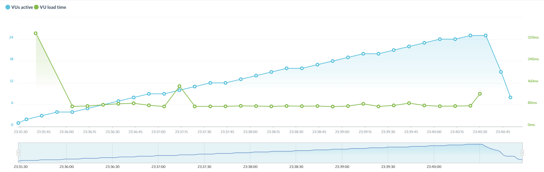Screen dimensions: 544x172
Task: Click the green load time point at 23:36:00
Action: click(72, 106)
